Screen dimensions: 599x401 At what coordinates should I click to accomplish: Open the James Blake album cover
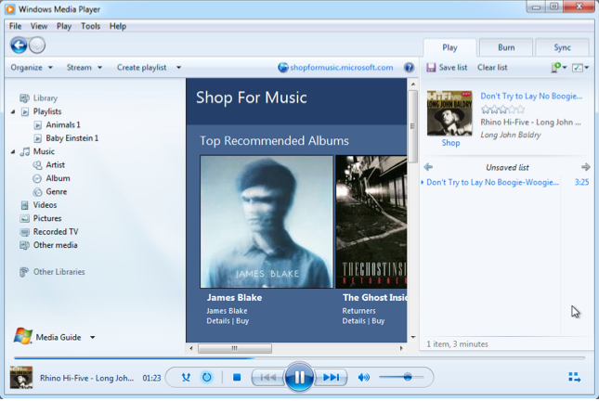tap(267, 222)
